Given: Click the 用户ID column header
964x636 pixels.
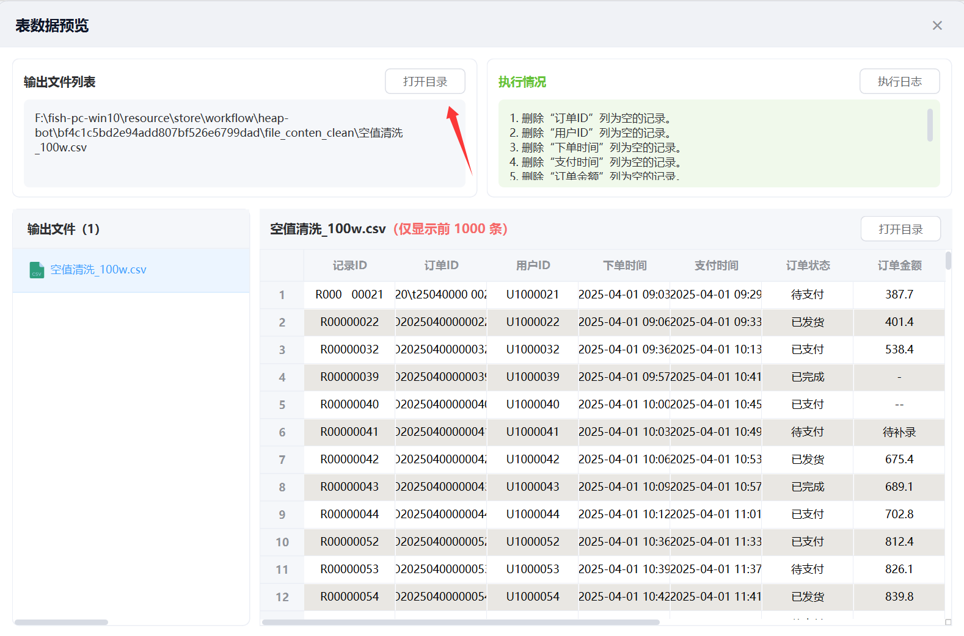Looking at the screenshot, I should 533,266.
